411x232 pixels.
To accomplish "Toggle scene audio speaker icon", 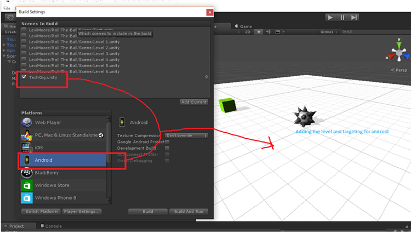I will [268, 32].
